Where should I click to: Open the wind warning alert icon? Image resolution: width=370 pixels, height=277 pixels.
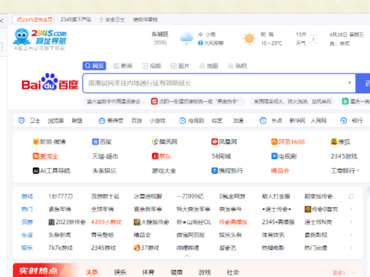[x=200, y=43]
